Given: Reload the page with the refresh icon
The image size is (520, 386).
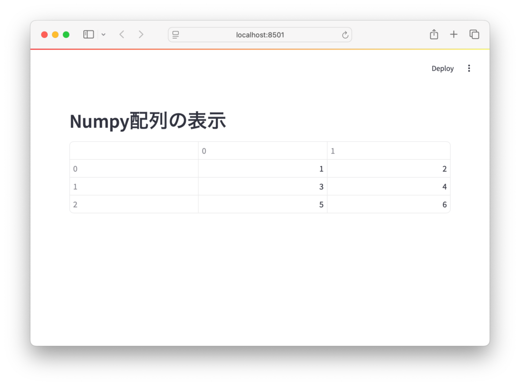Looking at the screenshot, I should tap(345, 34).
